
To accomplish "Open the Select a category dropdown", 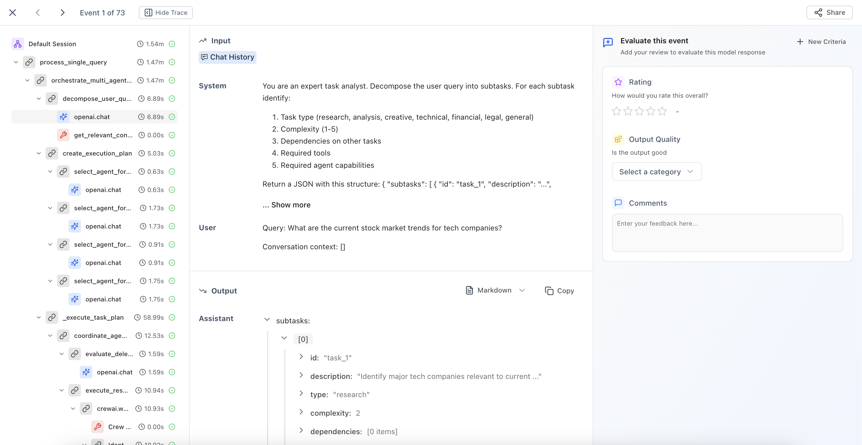I will click(x=656, y=172).
